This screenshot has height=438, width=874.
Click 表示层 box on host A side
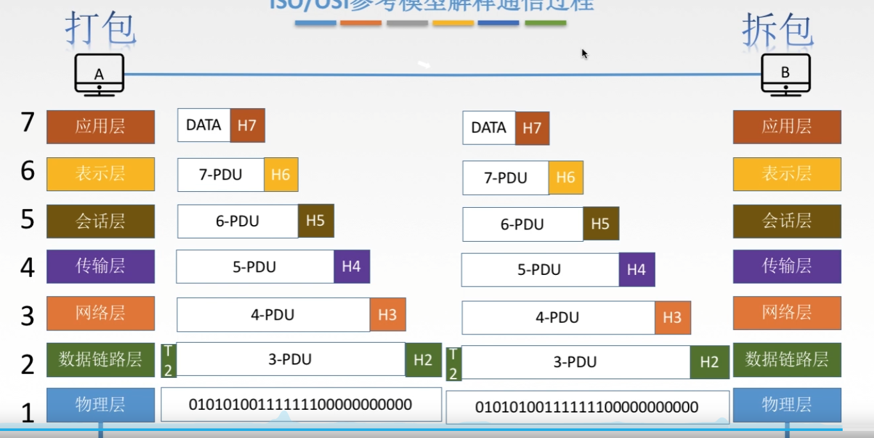(100, 174)
